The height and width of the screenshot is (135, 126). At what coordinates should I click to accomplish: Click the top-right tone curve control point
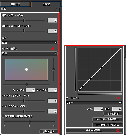pos(121,48)
